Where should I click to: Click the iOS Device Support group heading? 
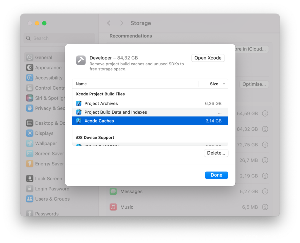[x=95, y=138]
